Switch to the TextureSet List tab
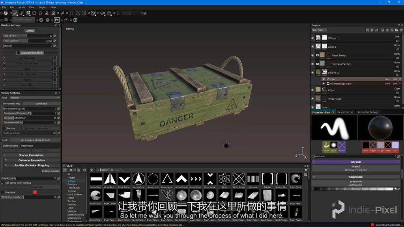 346,112
